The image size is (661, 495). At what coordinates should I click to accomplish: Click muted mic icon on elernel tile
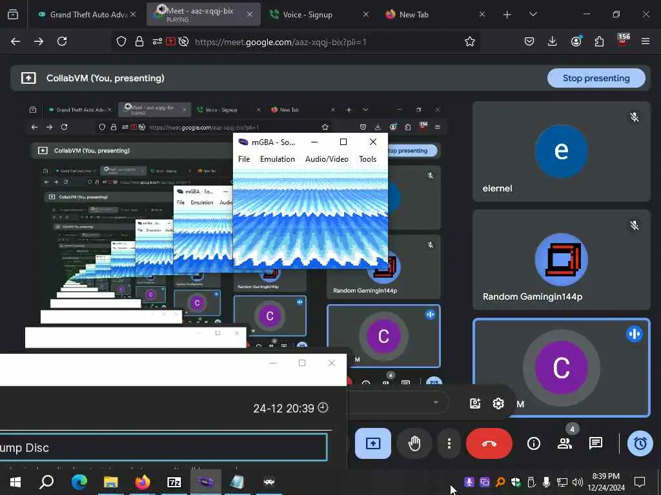(634, 117)
